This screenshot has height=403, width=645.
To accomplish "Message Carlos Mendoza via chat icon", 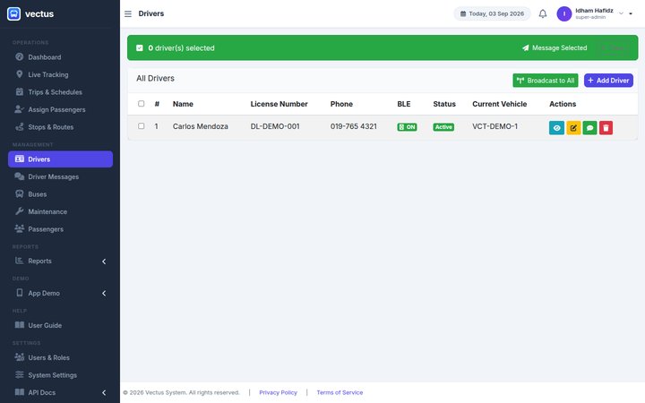I will [589, 127].
